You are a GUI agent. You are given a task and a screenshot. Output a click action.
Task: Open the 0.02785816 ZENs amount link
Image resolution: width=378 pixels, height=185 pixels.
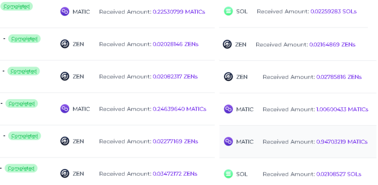(339, 77)
